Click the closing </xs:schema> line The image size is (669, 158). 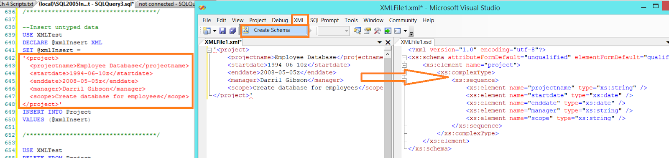pos(430,149)
